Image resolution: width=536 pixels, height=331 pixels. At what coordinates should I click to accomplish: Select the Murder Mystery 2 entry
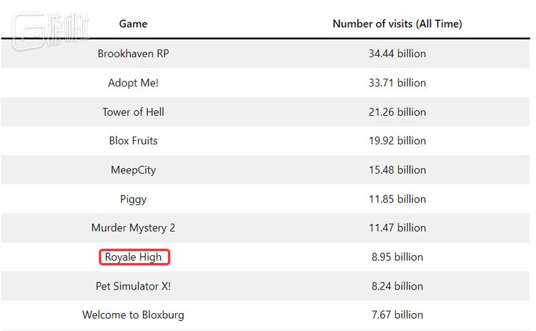133,228
